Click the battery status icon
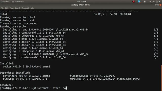162x91 pixels. pos(157,2)
